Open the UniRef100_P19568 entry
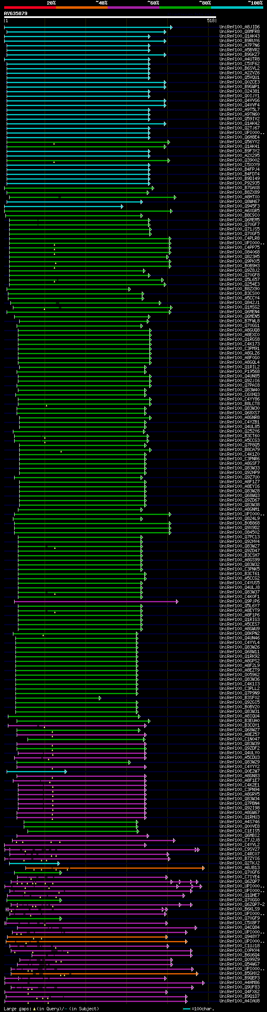Screen dimensions: 267x1012 239,372
